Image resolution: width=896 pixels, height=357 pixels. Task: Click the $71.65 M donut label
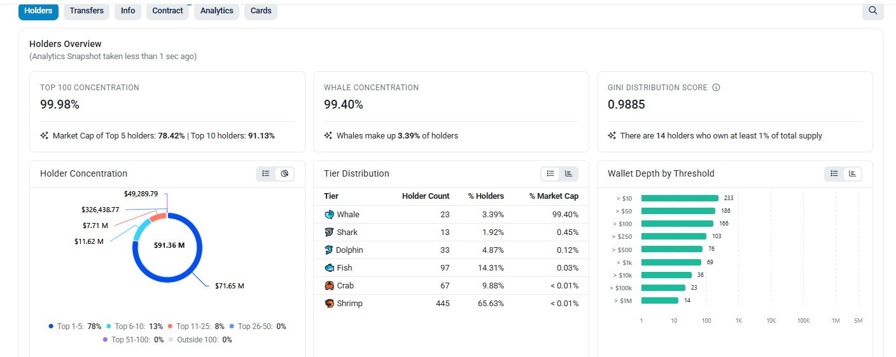pyautogui.click(x=230, y=286)
